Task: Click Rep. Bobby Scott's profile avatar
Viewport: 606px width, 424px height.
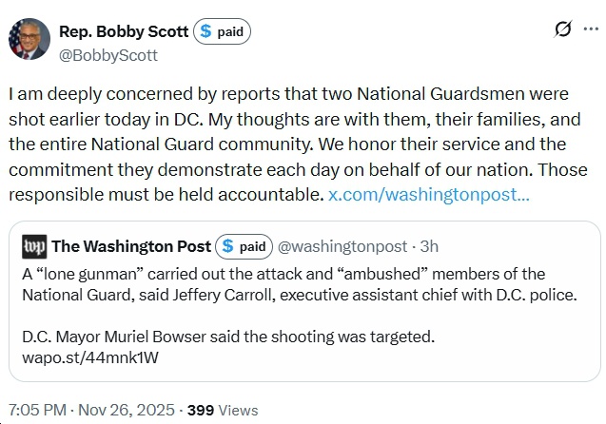Action: [x=29, y=39]
